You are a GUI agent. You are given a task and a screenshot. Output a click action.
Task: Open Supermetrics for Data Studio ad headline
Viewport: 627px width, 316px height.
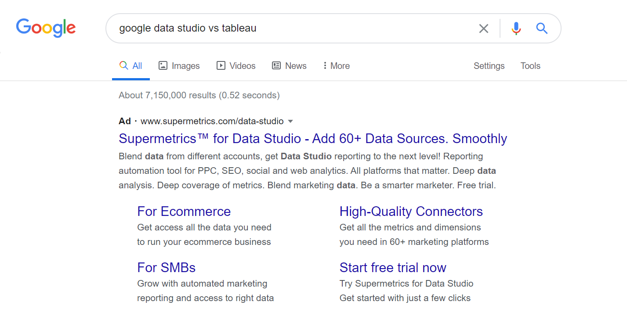pos(313,139)
